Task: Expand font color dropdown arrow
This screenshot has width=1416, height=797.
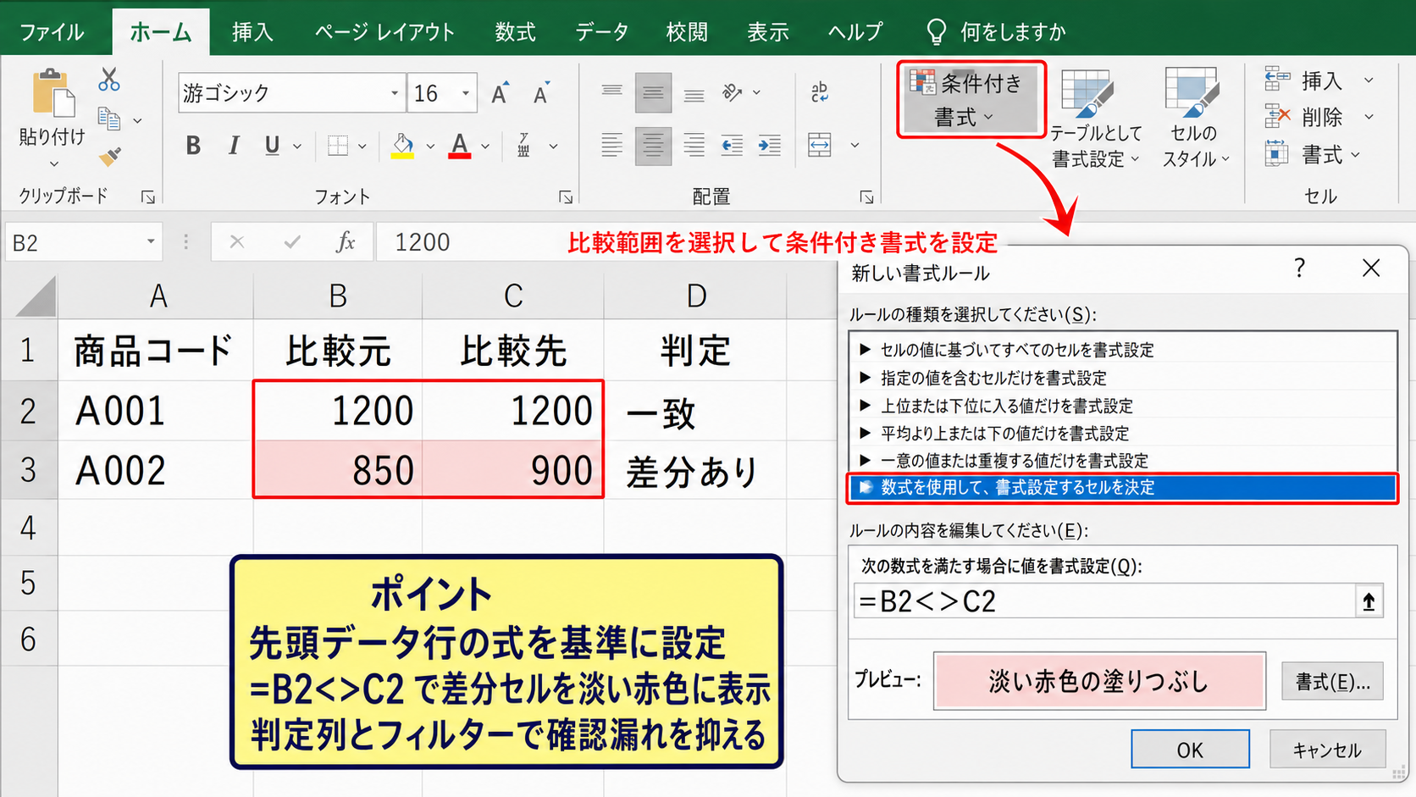Action: click(x=485, y=147)
